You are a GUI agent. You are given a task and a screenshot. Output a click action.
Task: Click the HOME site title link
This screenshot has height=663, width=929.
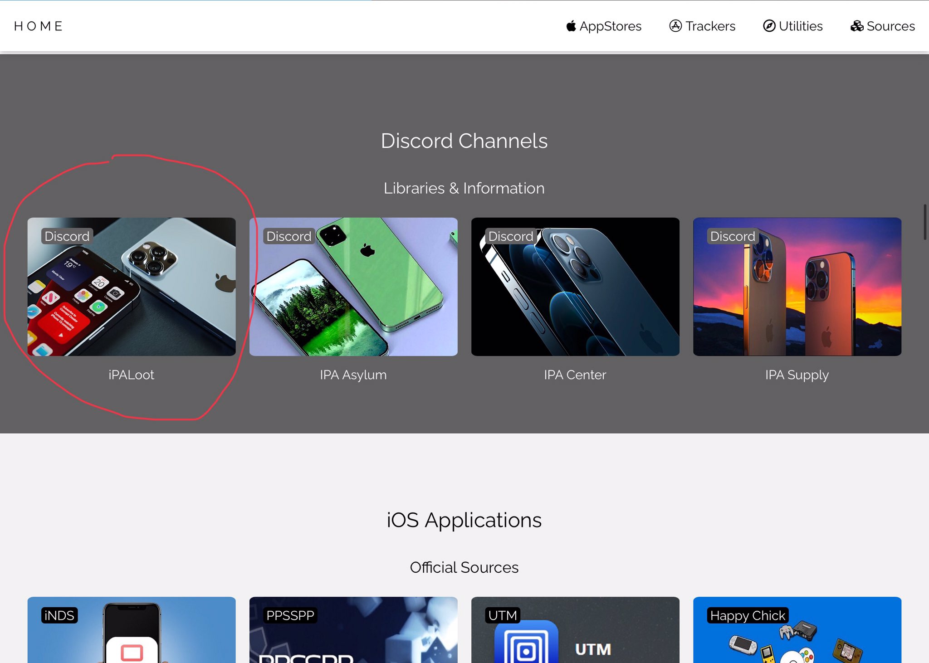point(38,26)
